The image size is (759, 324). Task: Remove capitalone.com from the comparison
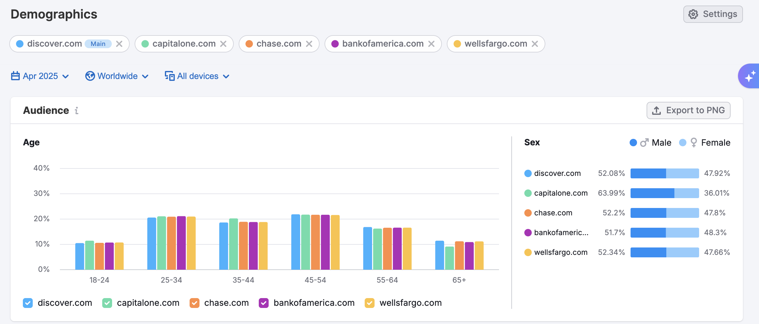(x=223, y=44)
